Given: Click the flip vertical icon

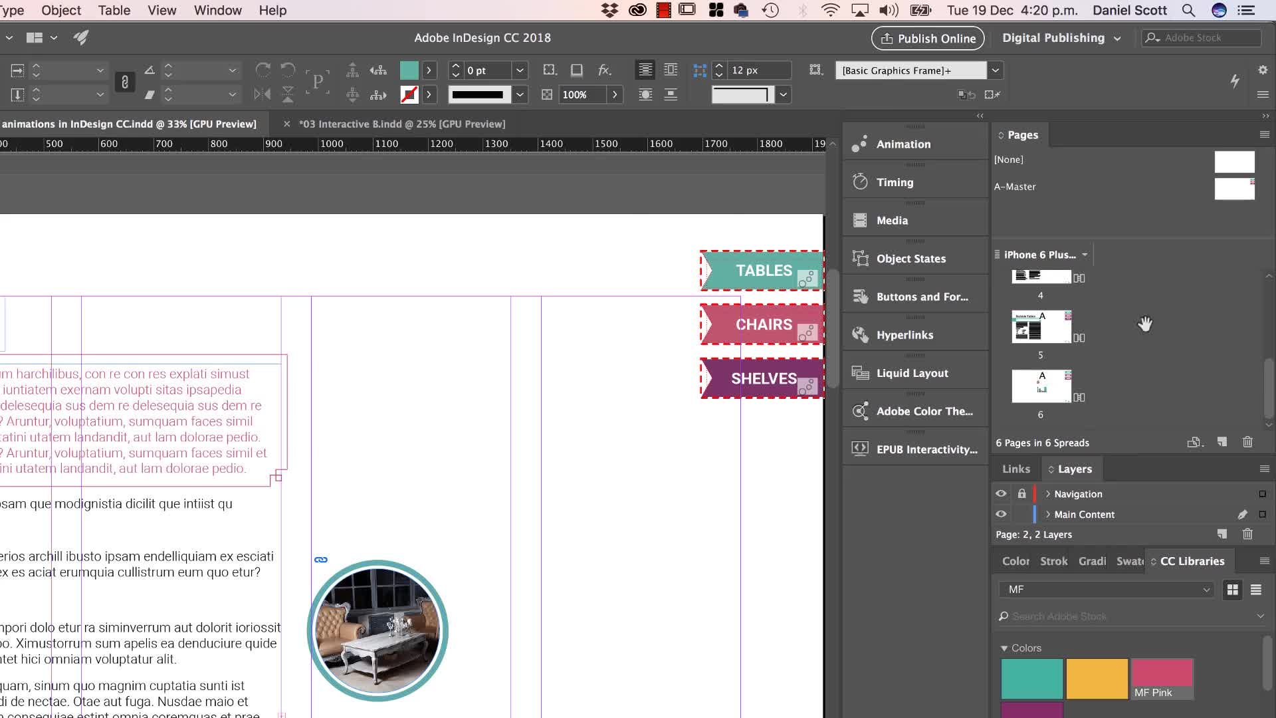Looking at the screenshot, I should (288, 94).
